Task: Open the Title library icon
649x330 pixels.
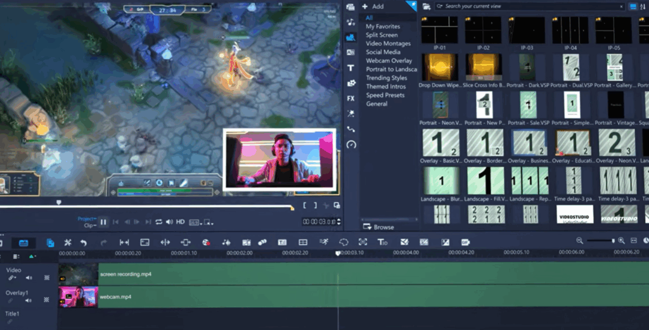Action: 350,68
